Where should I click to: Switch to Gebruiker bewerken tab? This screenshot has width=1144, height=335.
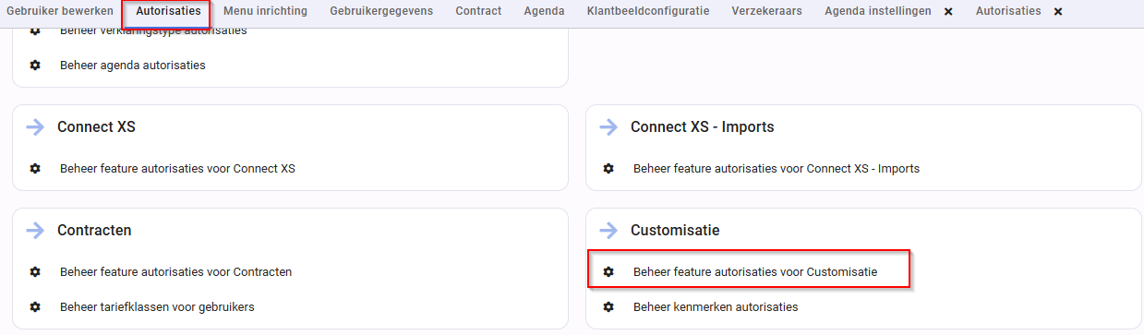[x=60, y=11]
